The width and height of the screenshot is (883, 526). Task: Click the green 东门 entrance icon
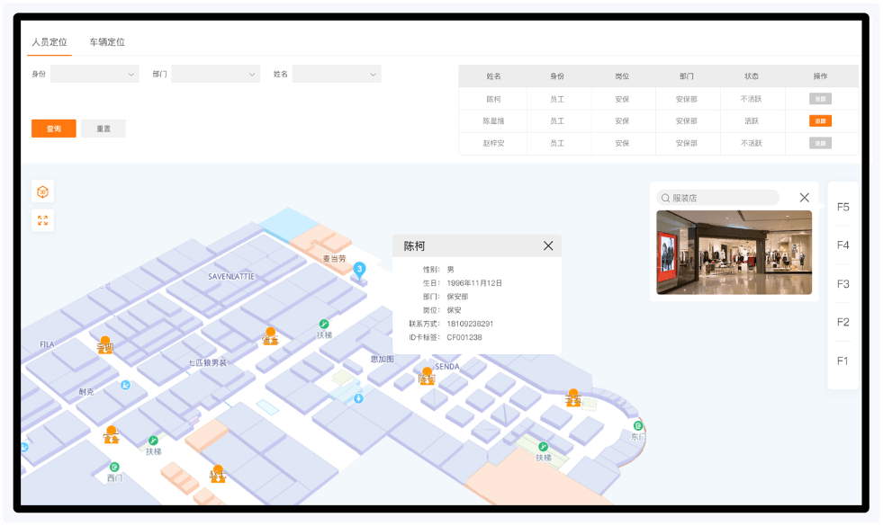pyautogui.click(x=638, y=426)
